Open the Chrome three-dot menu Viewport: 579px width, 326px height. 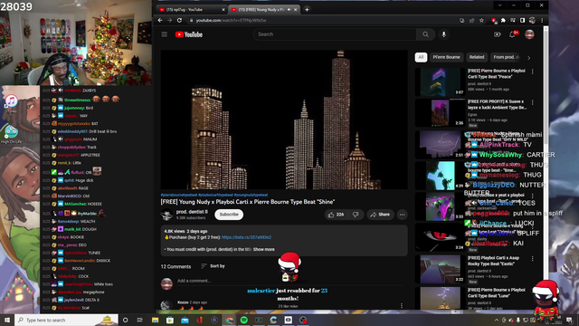tap(542, 20)
